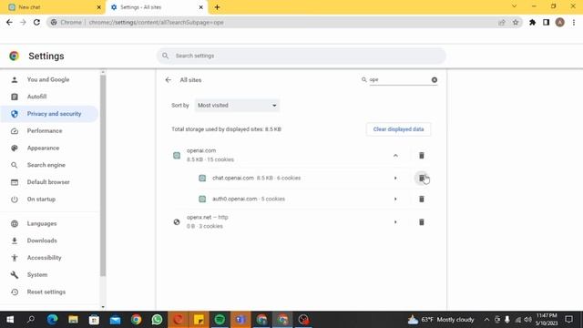
Task: Open Chrome three-dot menu
Action: [x=574, y=22]
